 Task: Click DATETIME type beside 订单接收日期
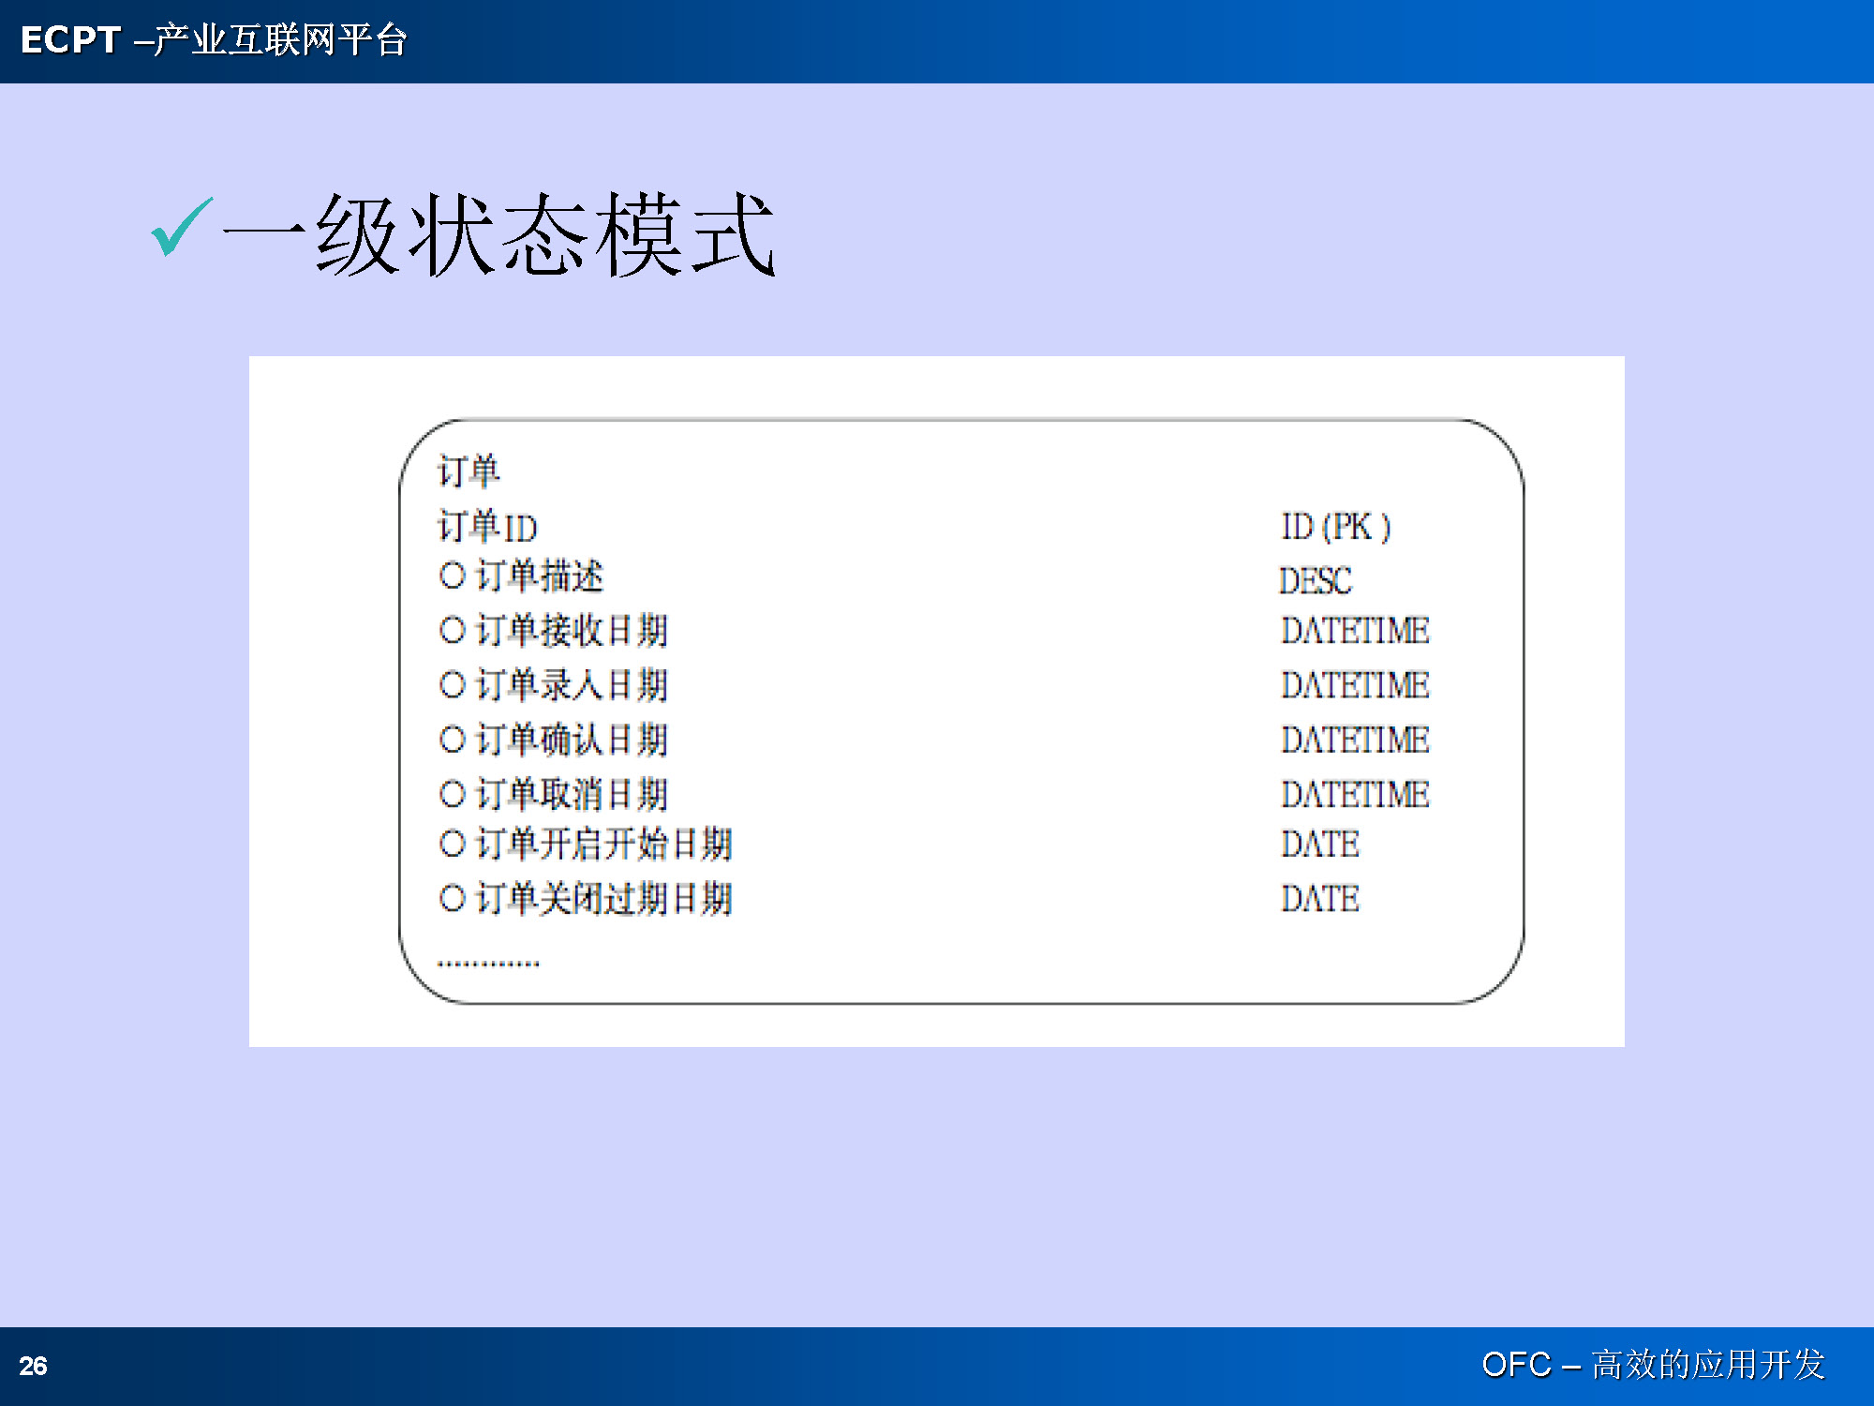tap(1355, 631)
